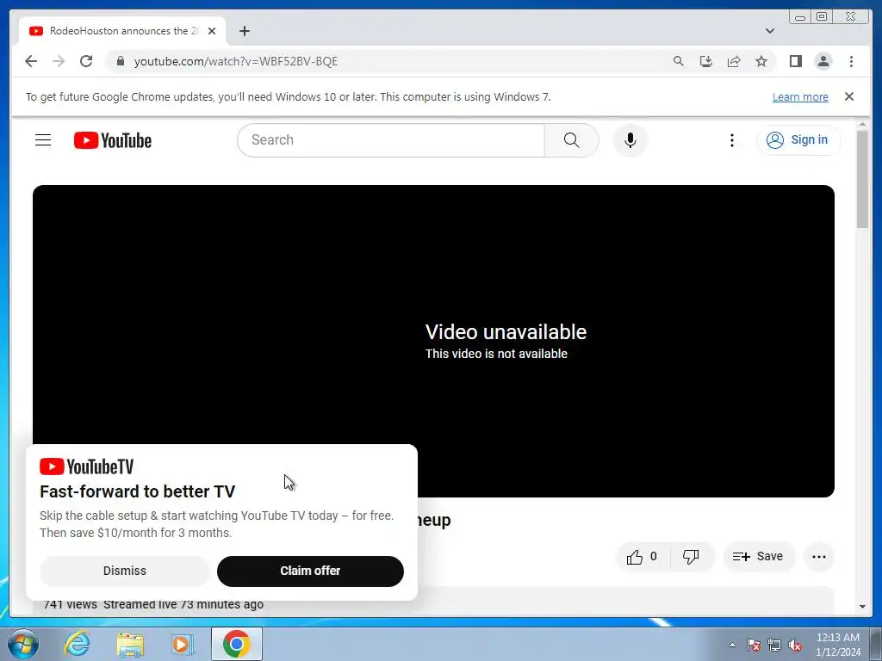The image size is (882, 661).
Task: Search with your voice microphone
Action: pos(630,140)
